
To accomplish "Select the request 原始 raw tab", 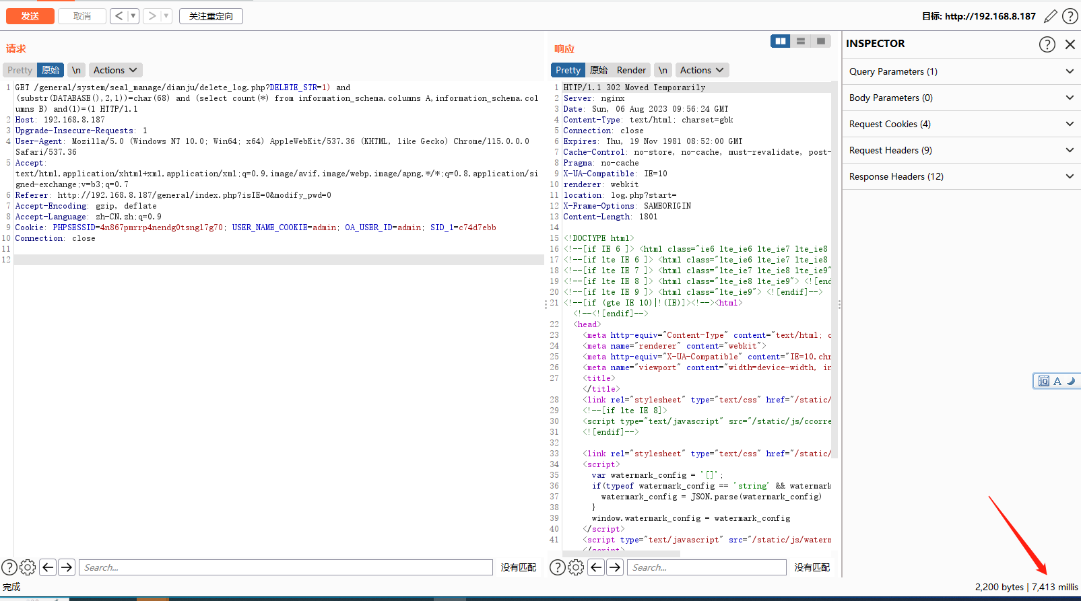I will 51,70.
